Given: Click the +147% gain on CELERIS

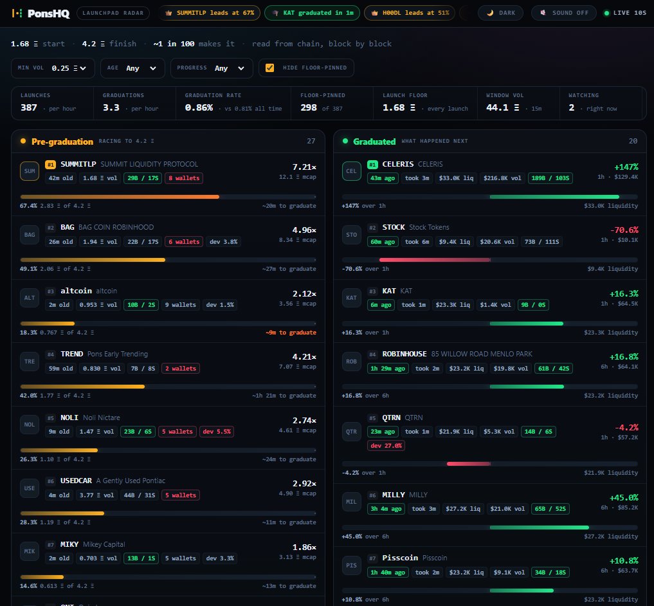Looking at the screenshot, I should pyautogui.click(x=626, y=167).
